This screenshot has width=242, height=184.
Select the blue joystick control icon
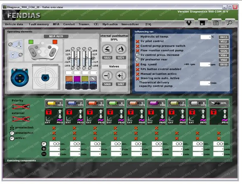20,77
